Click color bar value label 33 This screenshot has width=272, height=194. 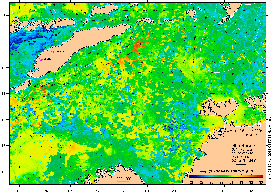(x=261, y=182)
